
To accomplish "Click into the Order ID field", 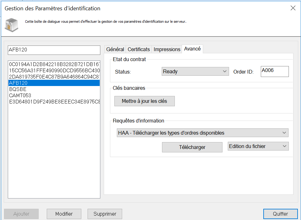I will coord(275,71).
